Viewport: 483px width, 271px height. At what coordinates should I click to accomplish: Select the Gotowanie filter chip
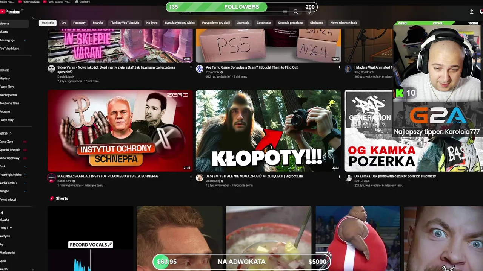[x=264, y=23]
